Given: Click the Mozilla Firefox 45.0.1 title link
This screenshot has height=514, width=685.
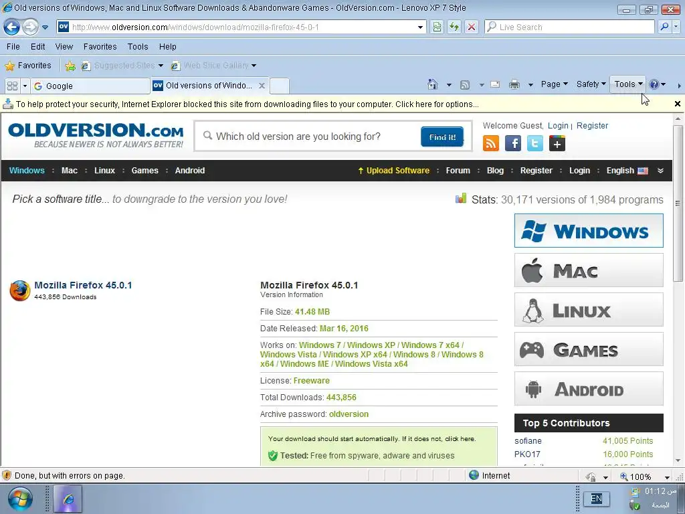Looking at the screenshot, I should 83,285.
